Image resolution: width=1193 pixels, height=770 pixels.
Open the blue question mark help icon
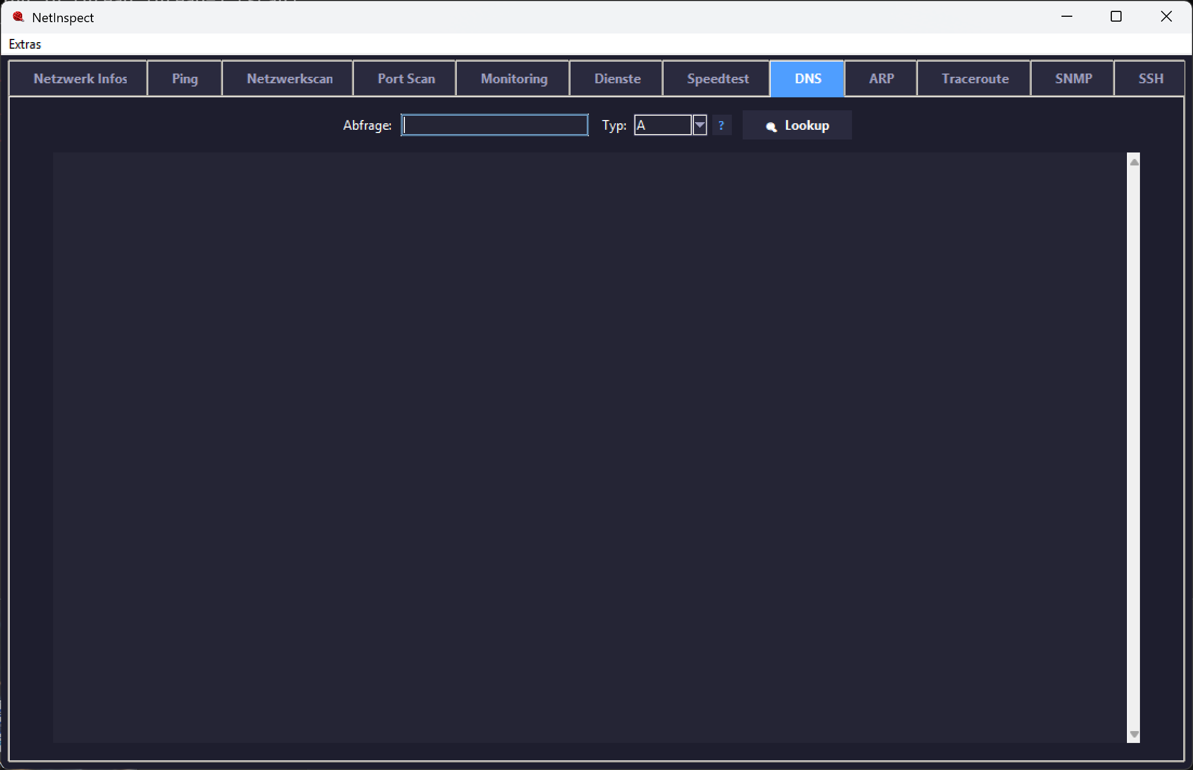click(721, 125)
